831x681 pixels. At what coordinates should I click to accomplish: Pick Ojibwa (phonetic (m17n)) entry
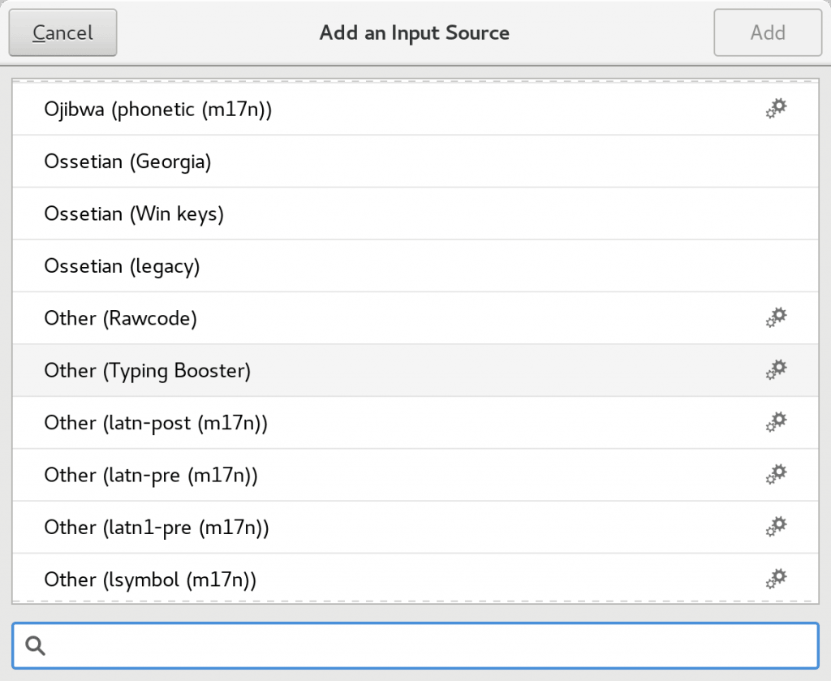pos(157,110)
